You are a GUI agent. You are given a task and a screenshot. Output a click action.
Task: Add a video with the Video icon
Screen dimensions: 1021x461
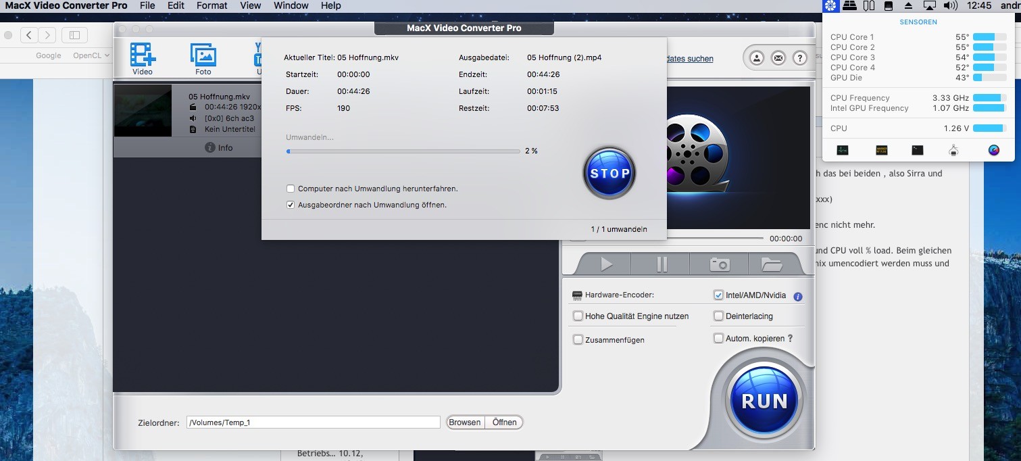[143, 59]
